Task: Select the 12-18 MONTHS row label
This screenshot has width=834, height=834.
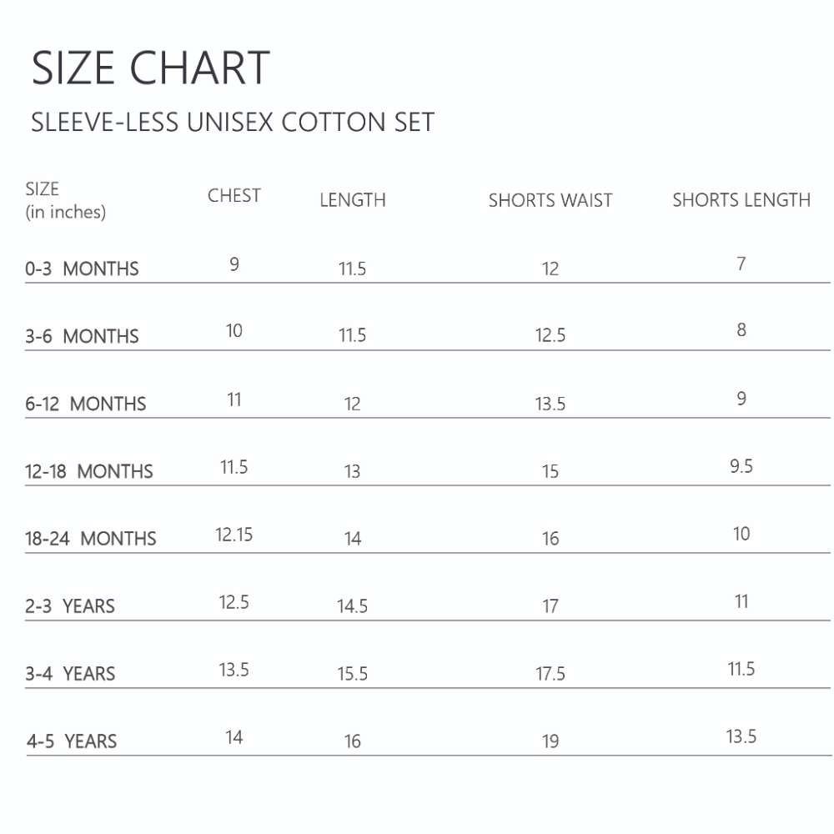Action: (89, 471)
